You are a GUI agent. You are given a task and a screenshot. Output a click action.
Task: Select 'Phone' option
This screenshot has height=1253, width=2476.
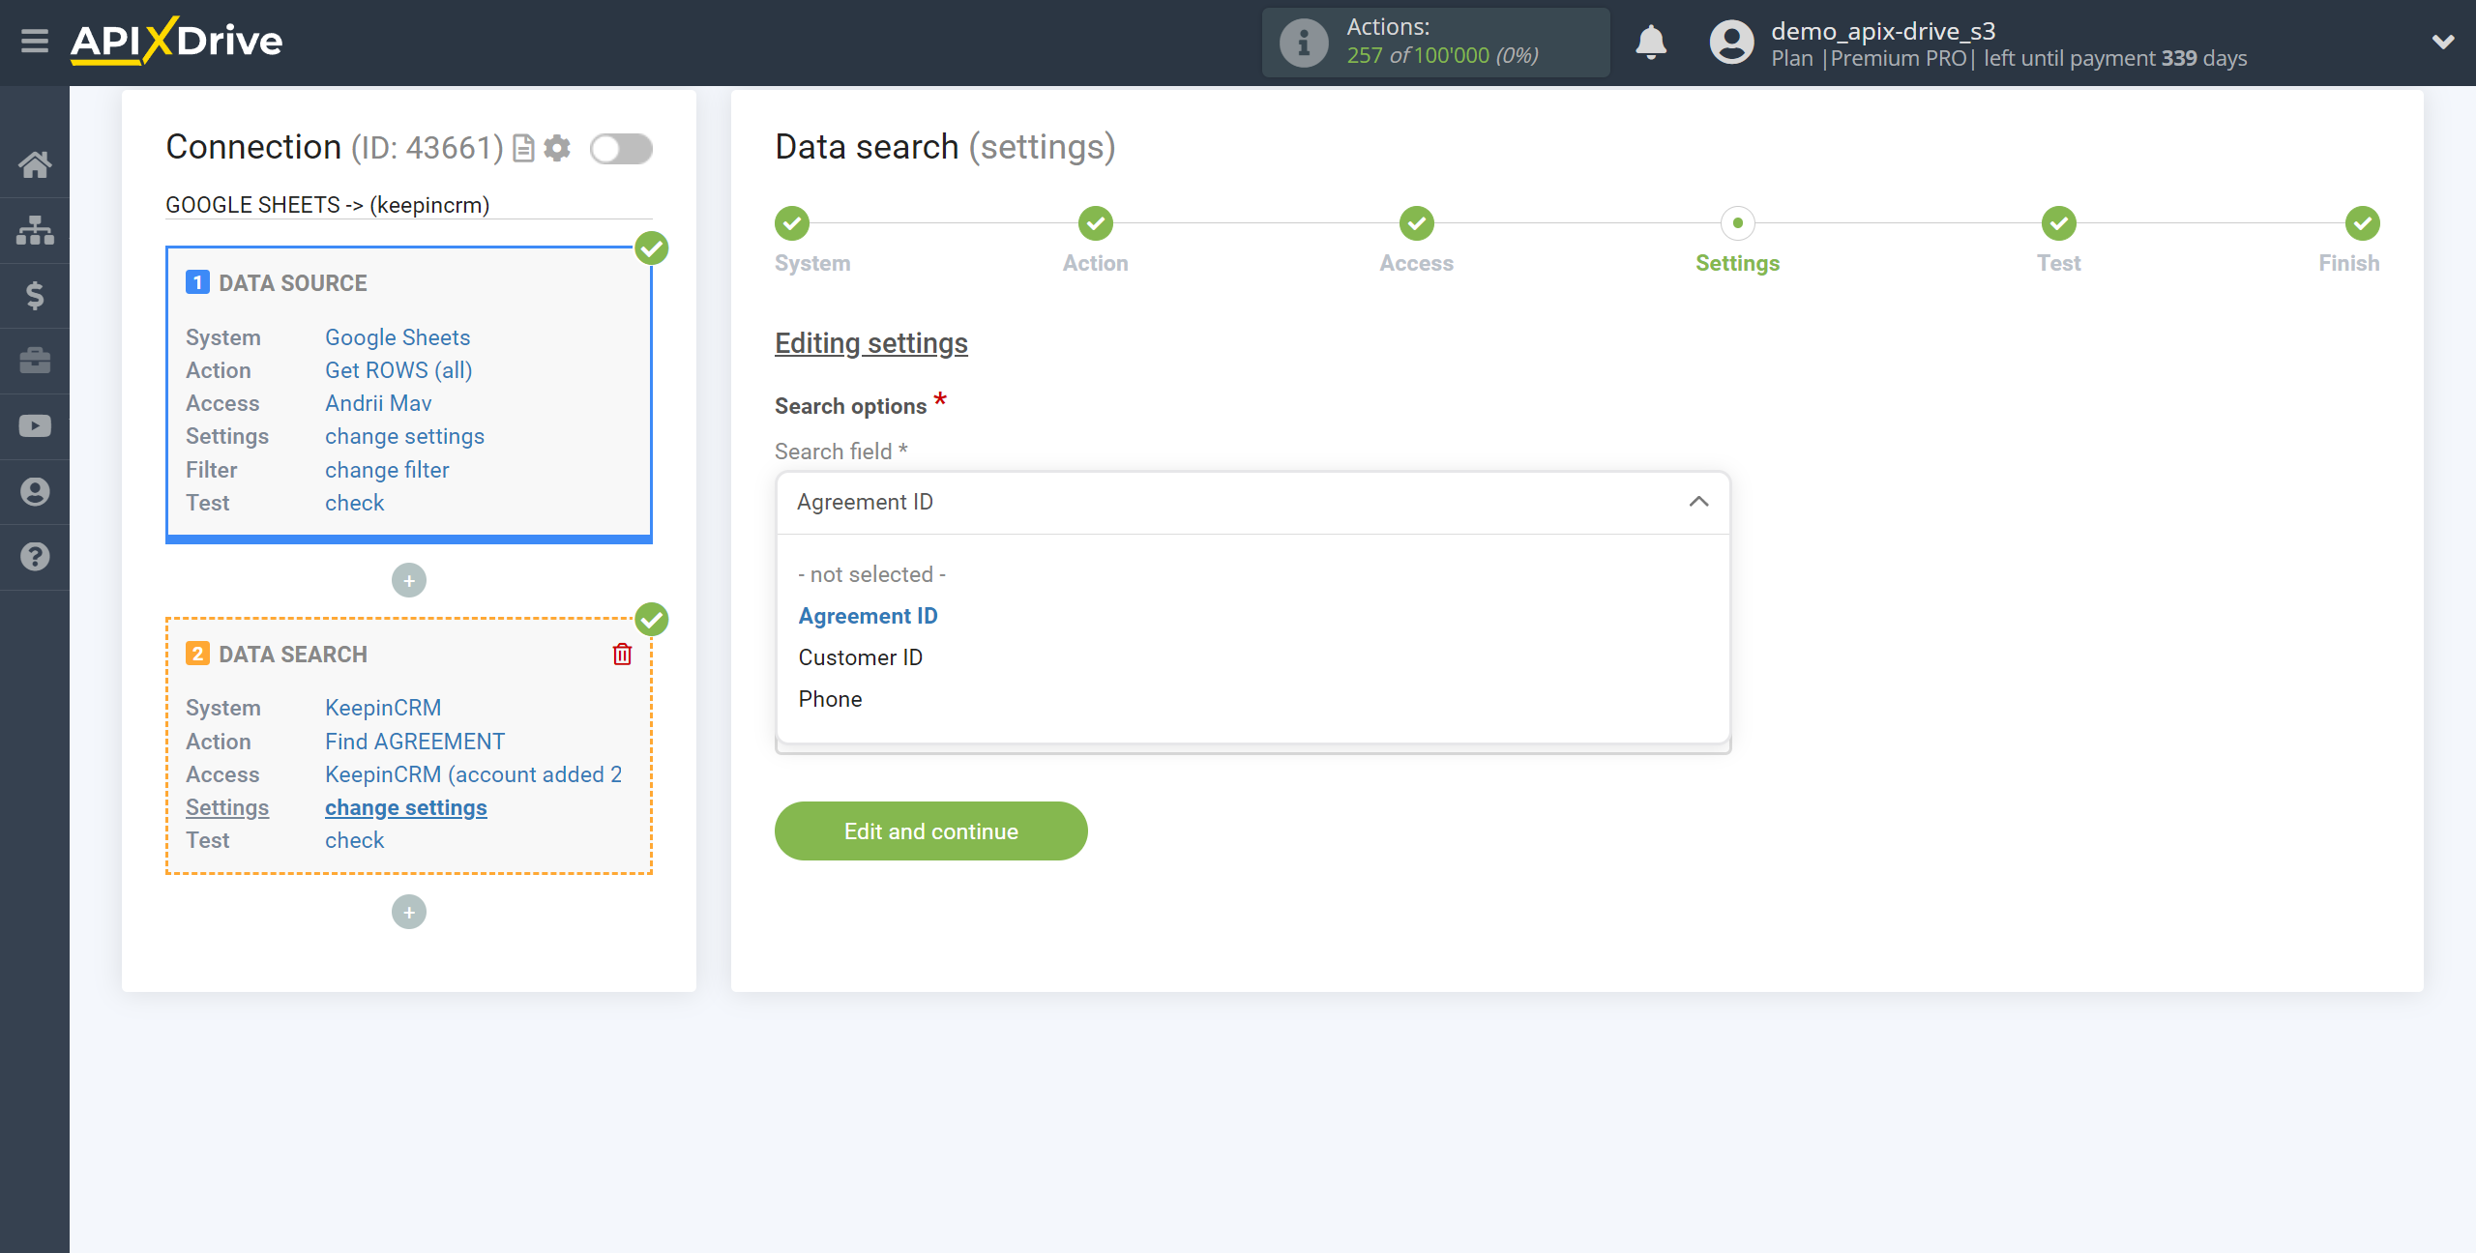pyautogui.click(x=831, y=699)
